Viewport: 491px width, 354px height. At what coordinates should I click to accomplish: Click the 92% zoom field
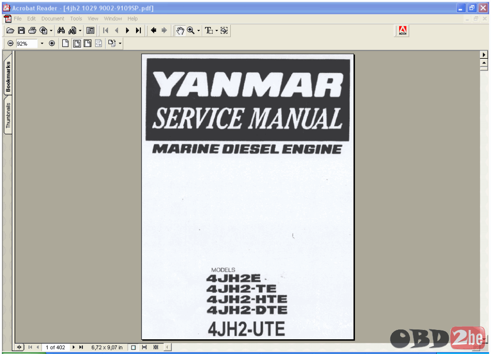click(x=27, y=44)
